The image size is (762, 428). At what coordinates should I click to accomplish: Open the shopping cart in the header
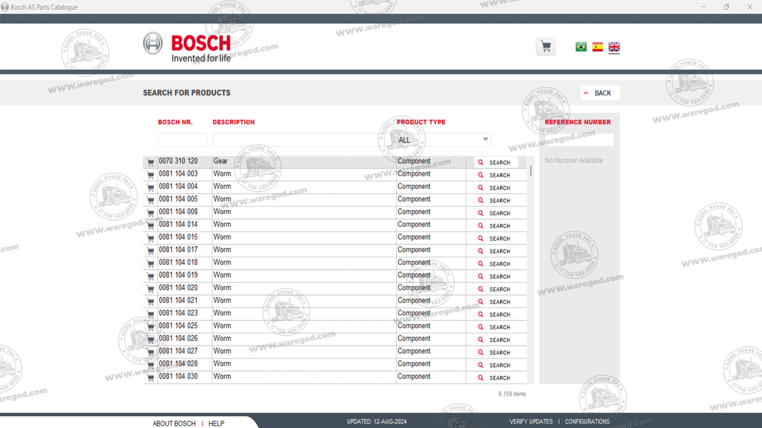tap(546, 47)
